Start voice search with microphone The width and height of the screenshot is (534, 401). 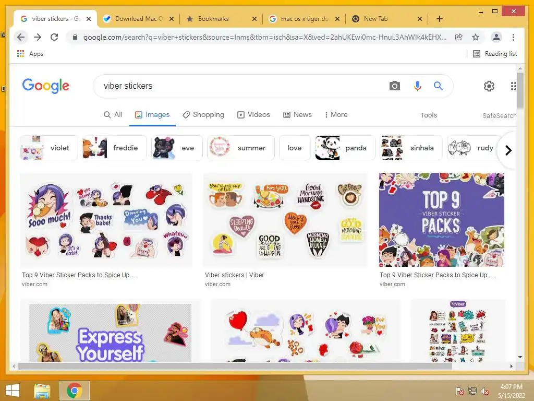point(418,86)
